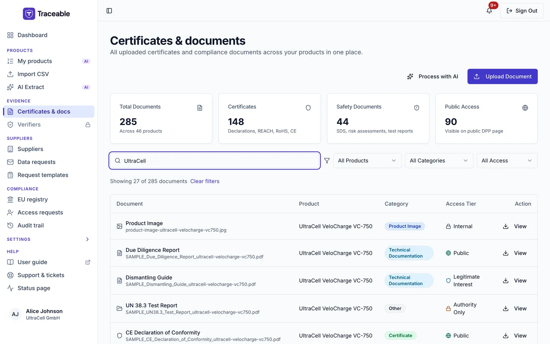Download the Dismantling Guide file

coord(506,281)
